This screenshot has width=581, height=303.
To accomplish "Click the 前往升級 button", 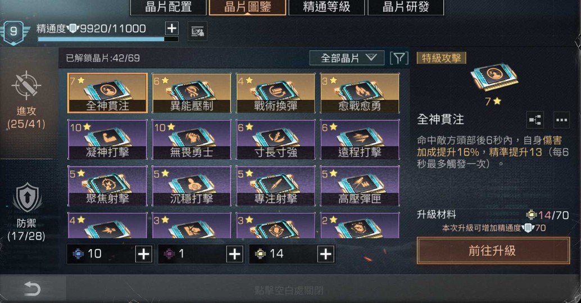I will 493,251.
